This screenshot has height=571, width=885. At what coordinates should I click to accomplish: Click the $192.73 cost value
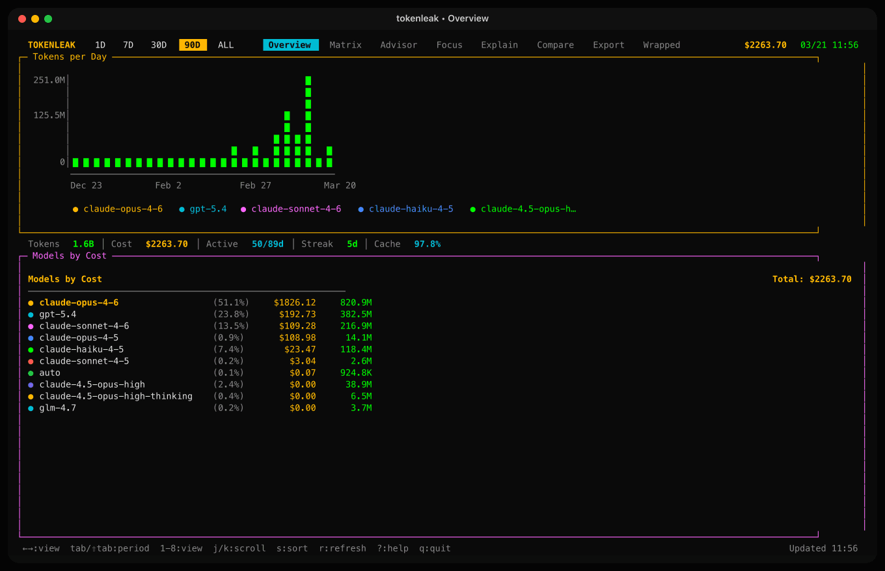(297, 314)
